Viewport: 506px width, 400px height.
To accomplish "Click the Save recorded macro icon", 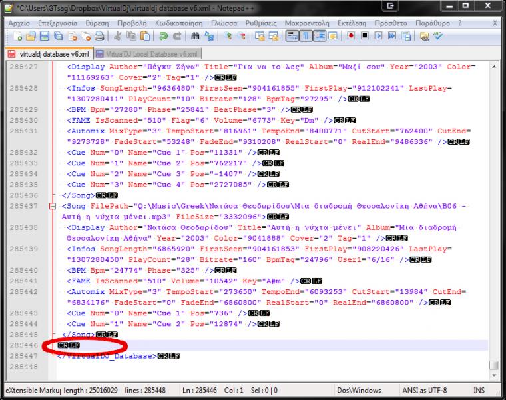I will (x=406, y=36).
